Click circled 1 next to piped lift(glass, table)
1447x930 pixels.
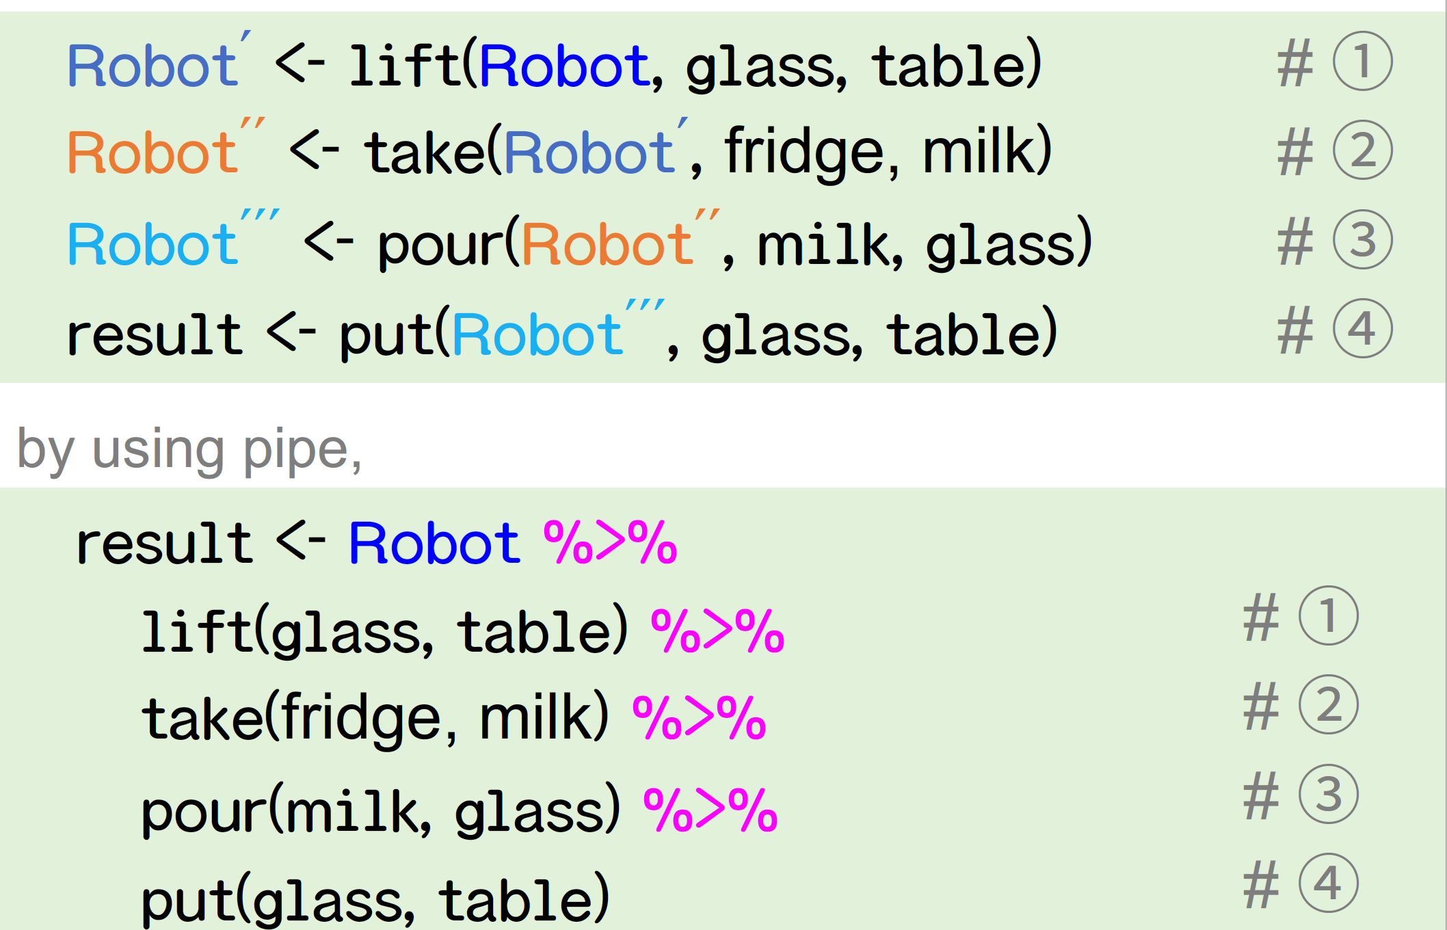(1328, 616)
